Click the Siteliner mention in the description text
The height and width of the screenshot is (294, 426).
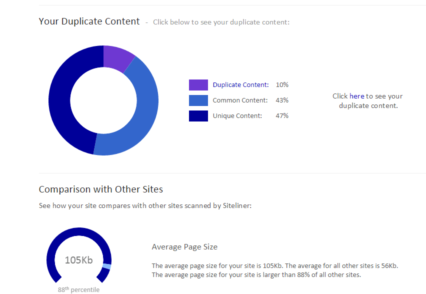(x=235, y=205)
